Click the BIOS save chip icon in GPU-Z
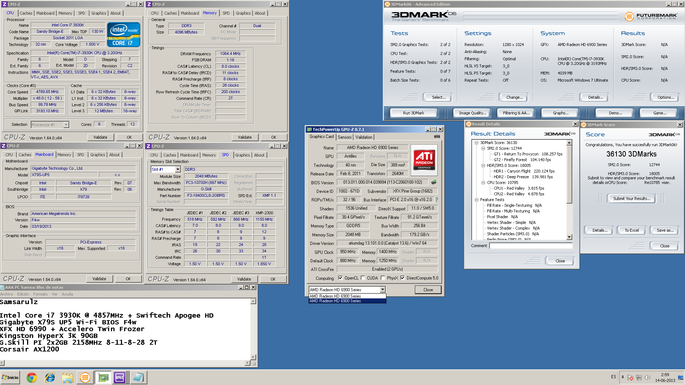 coord(434,182)
